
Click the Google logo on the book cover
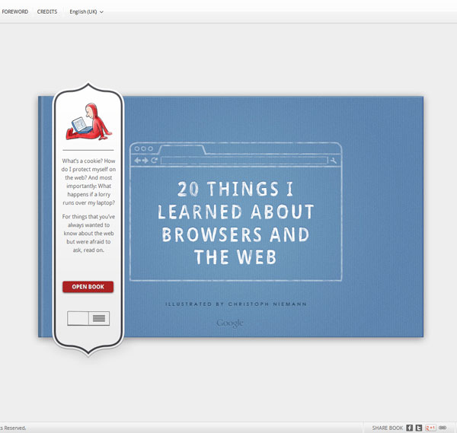[x=230, y=323]
